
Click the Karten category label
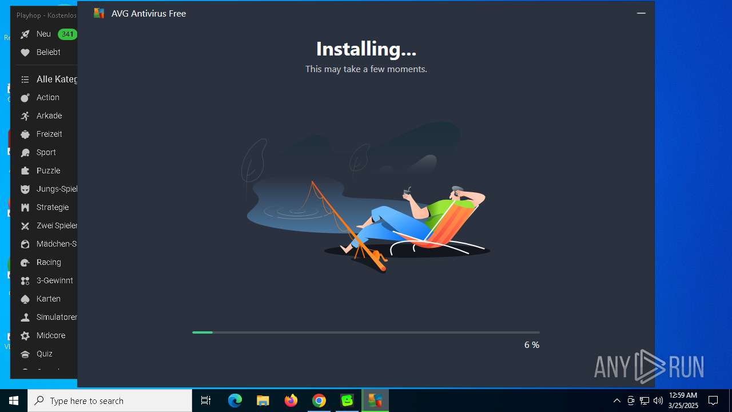tap(49, 299)
